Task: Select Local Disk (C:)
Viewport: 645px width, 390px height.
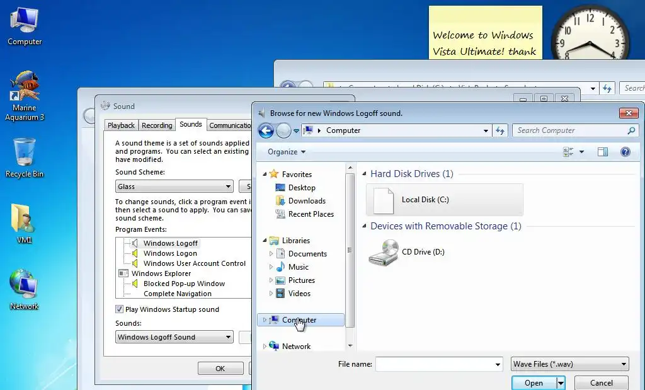Action: (x=444, y=200)
